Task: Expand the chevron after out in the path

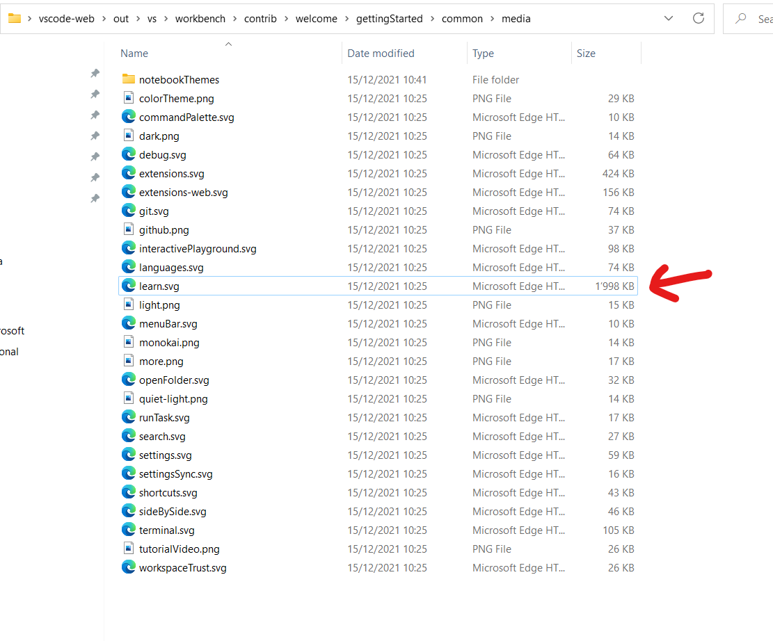Action: tap(138, 19)
